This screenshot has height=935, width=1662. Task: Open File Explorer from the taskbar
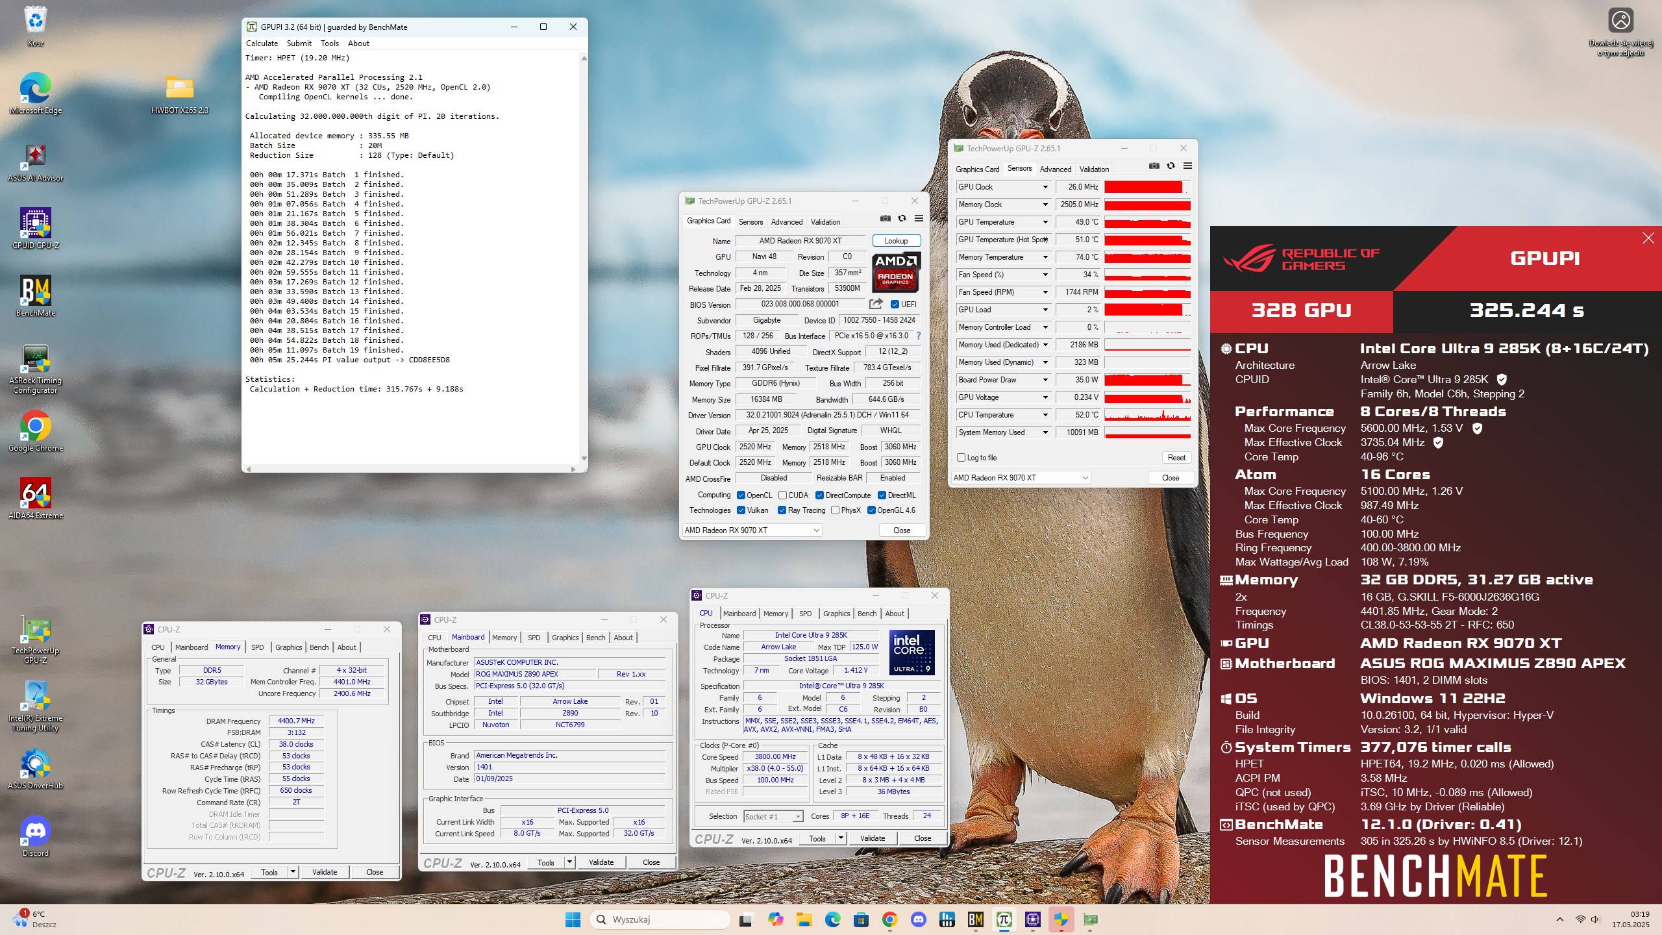click(x=804, y=919)
